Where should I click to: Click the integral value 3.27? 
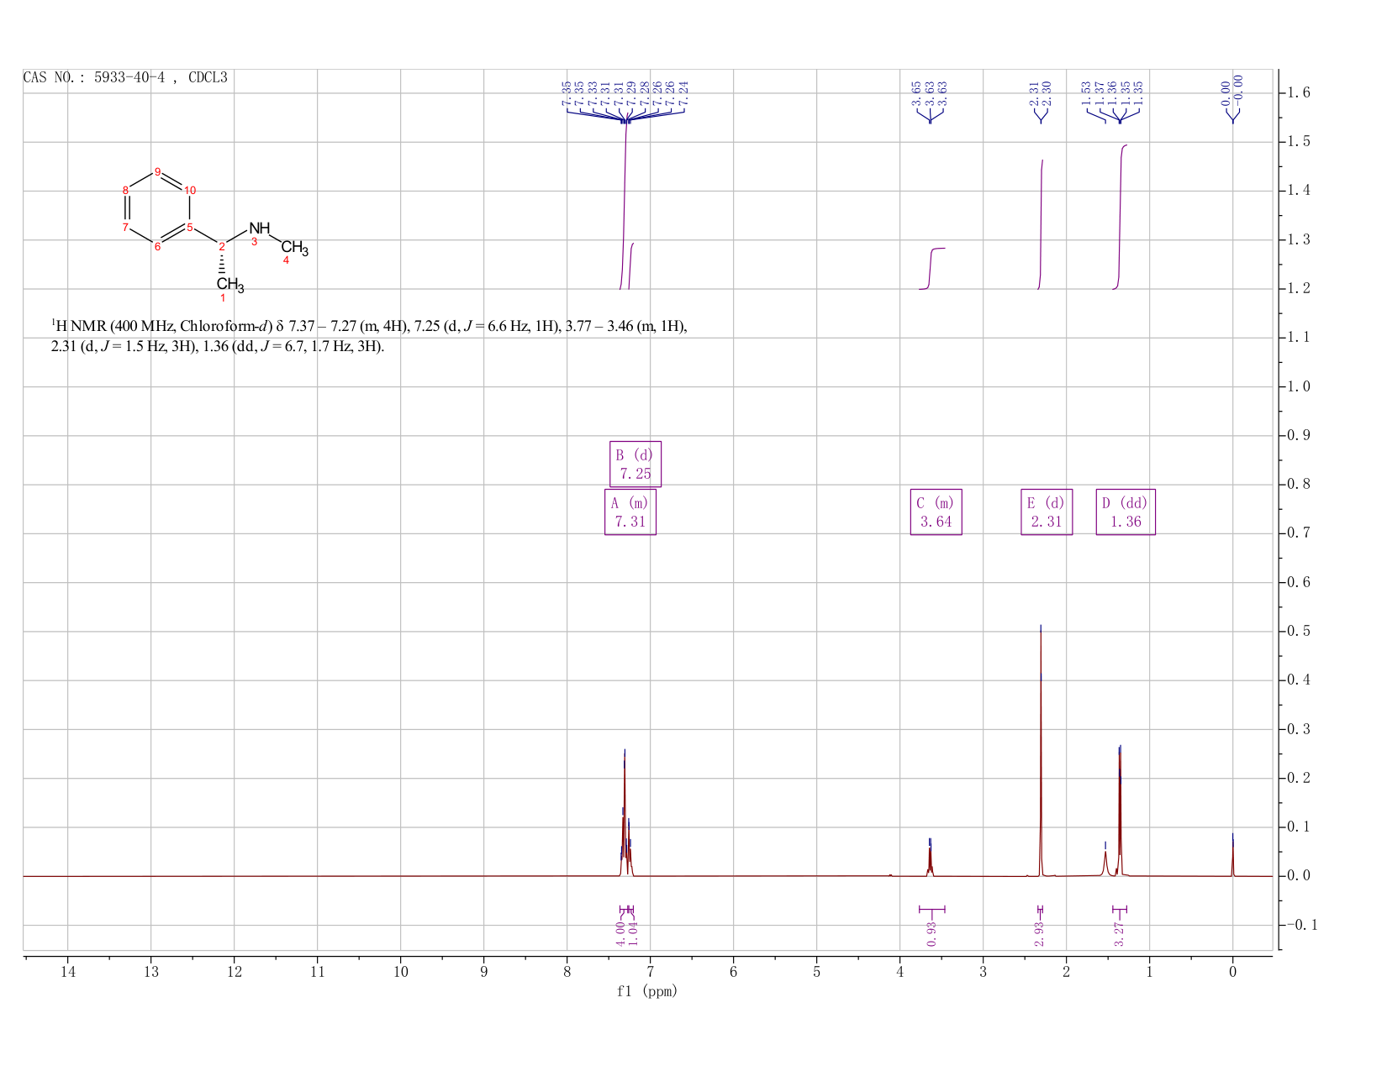1119,933
